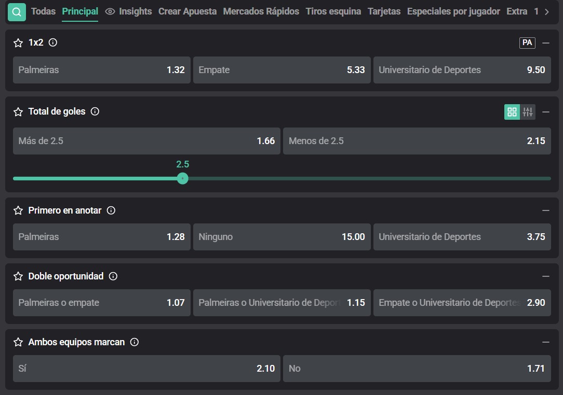Show more market tabs with right chevron
563x395 pixels.
click(x=546, y=12)
